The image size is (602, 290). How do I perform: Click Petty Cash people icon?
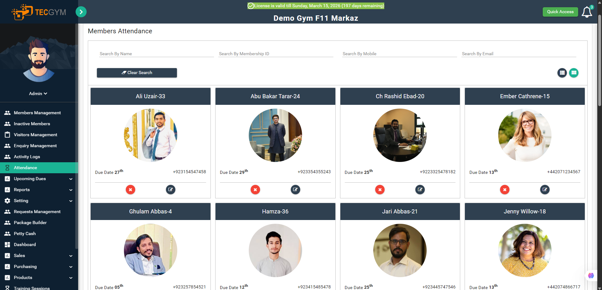pyautogui.click(x=8, y=234)
